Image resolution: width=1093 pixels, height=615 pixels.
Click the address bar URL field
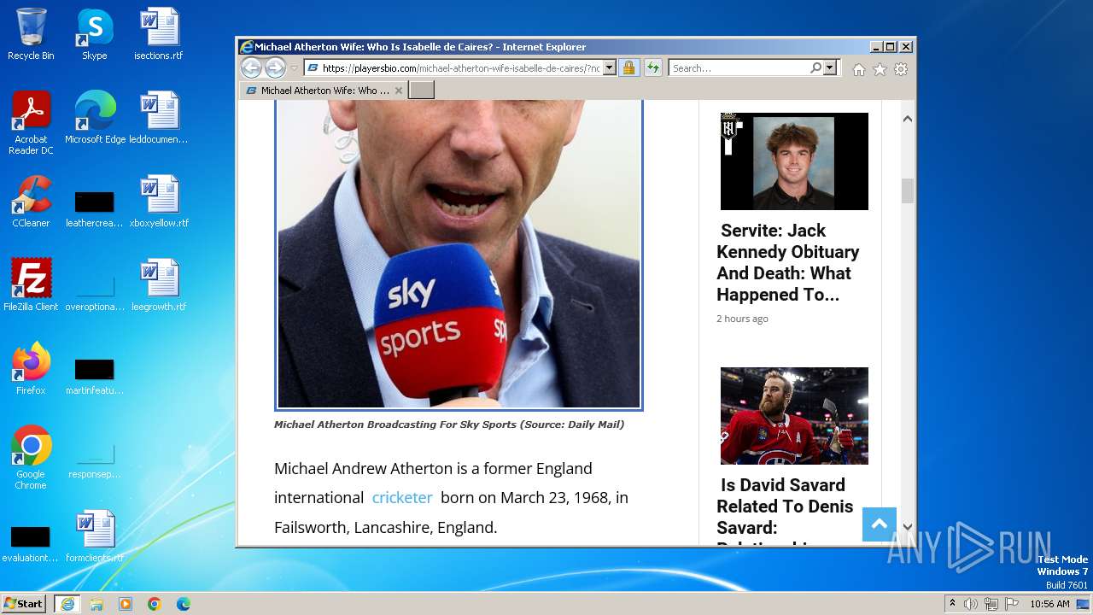click(460, 68)
